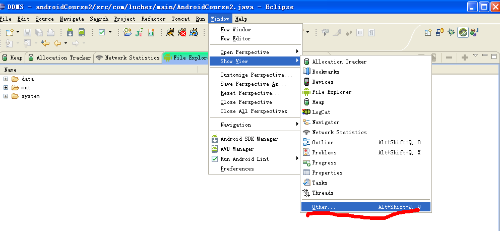The height and width of the screenshot is (231, 500).
Task: Click the Last Edit Location arrow icon
Action: click(x=45, y=43)
